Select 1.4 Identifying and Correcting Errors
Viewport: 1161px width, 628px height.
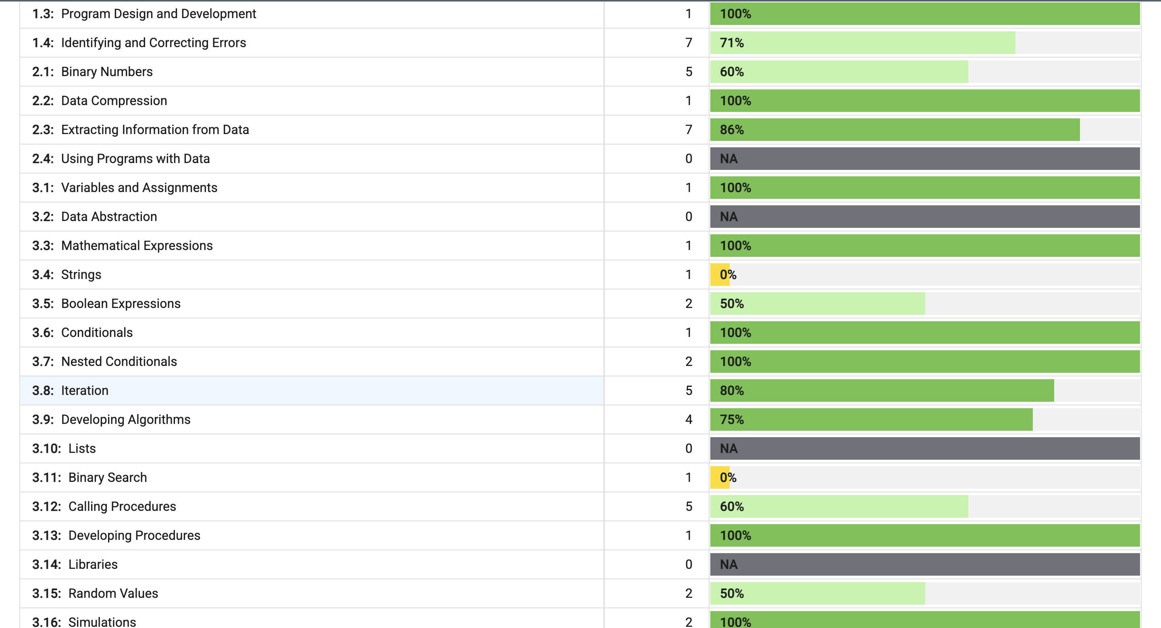pyautogui.click(x=153, y=43)
